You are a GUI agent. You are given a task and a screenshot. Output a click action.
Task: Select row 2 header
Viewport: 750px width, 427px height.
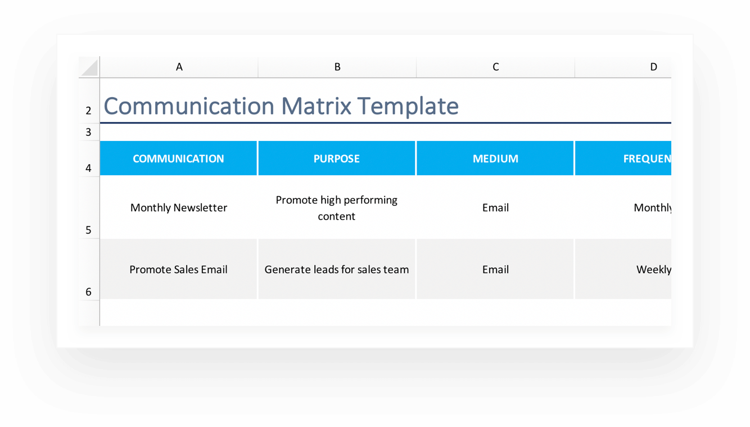pyautogui.click(x=88, y=111)
